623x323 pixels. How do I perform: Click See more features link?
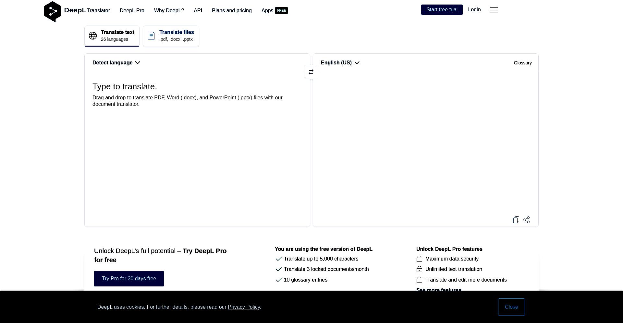pyautogui.click(x=439, y=290)
